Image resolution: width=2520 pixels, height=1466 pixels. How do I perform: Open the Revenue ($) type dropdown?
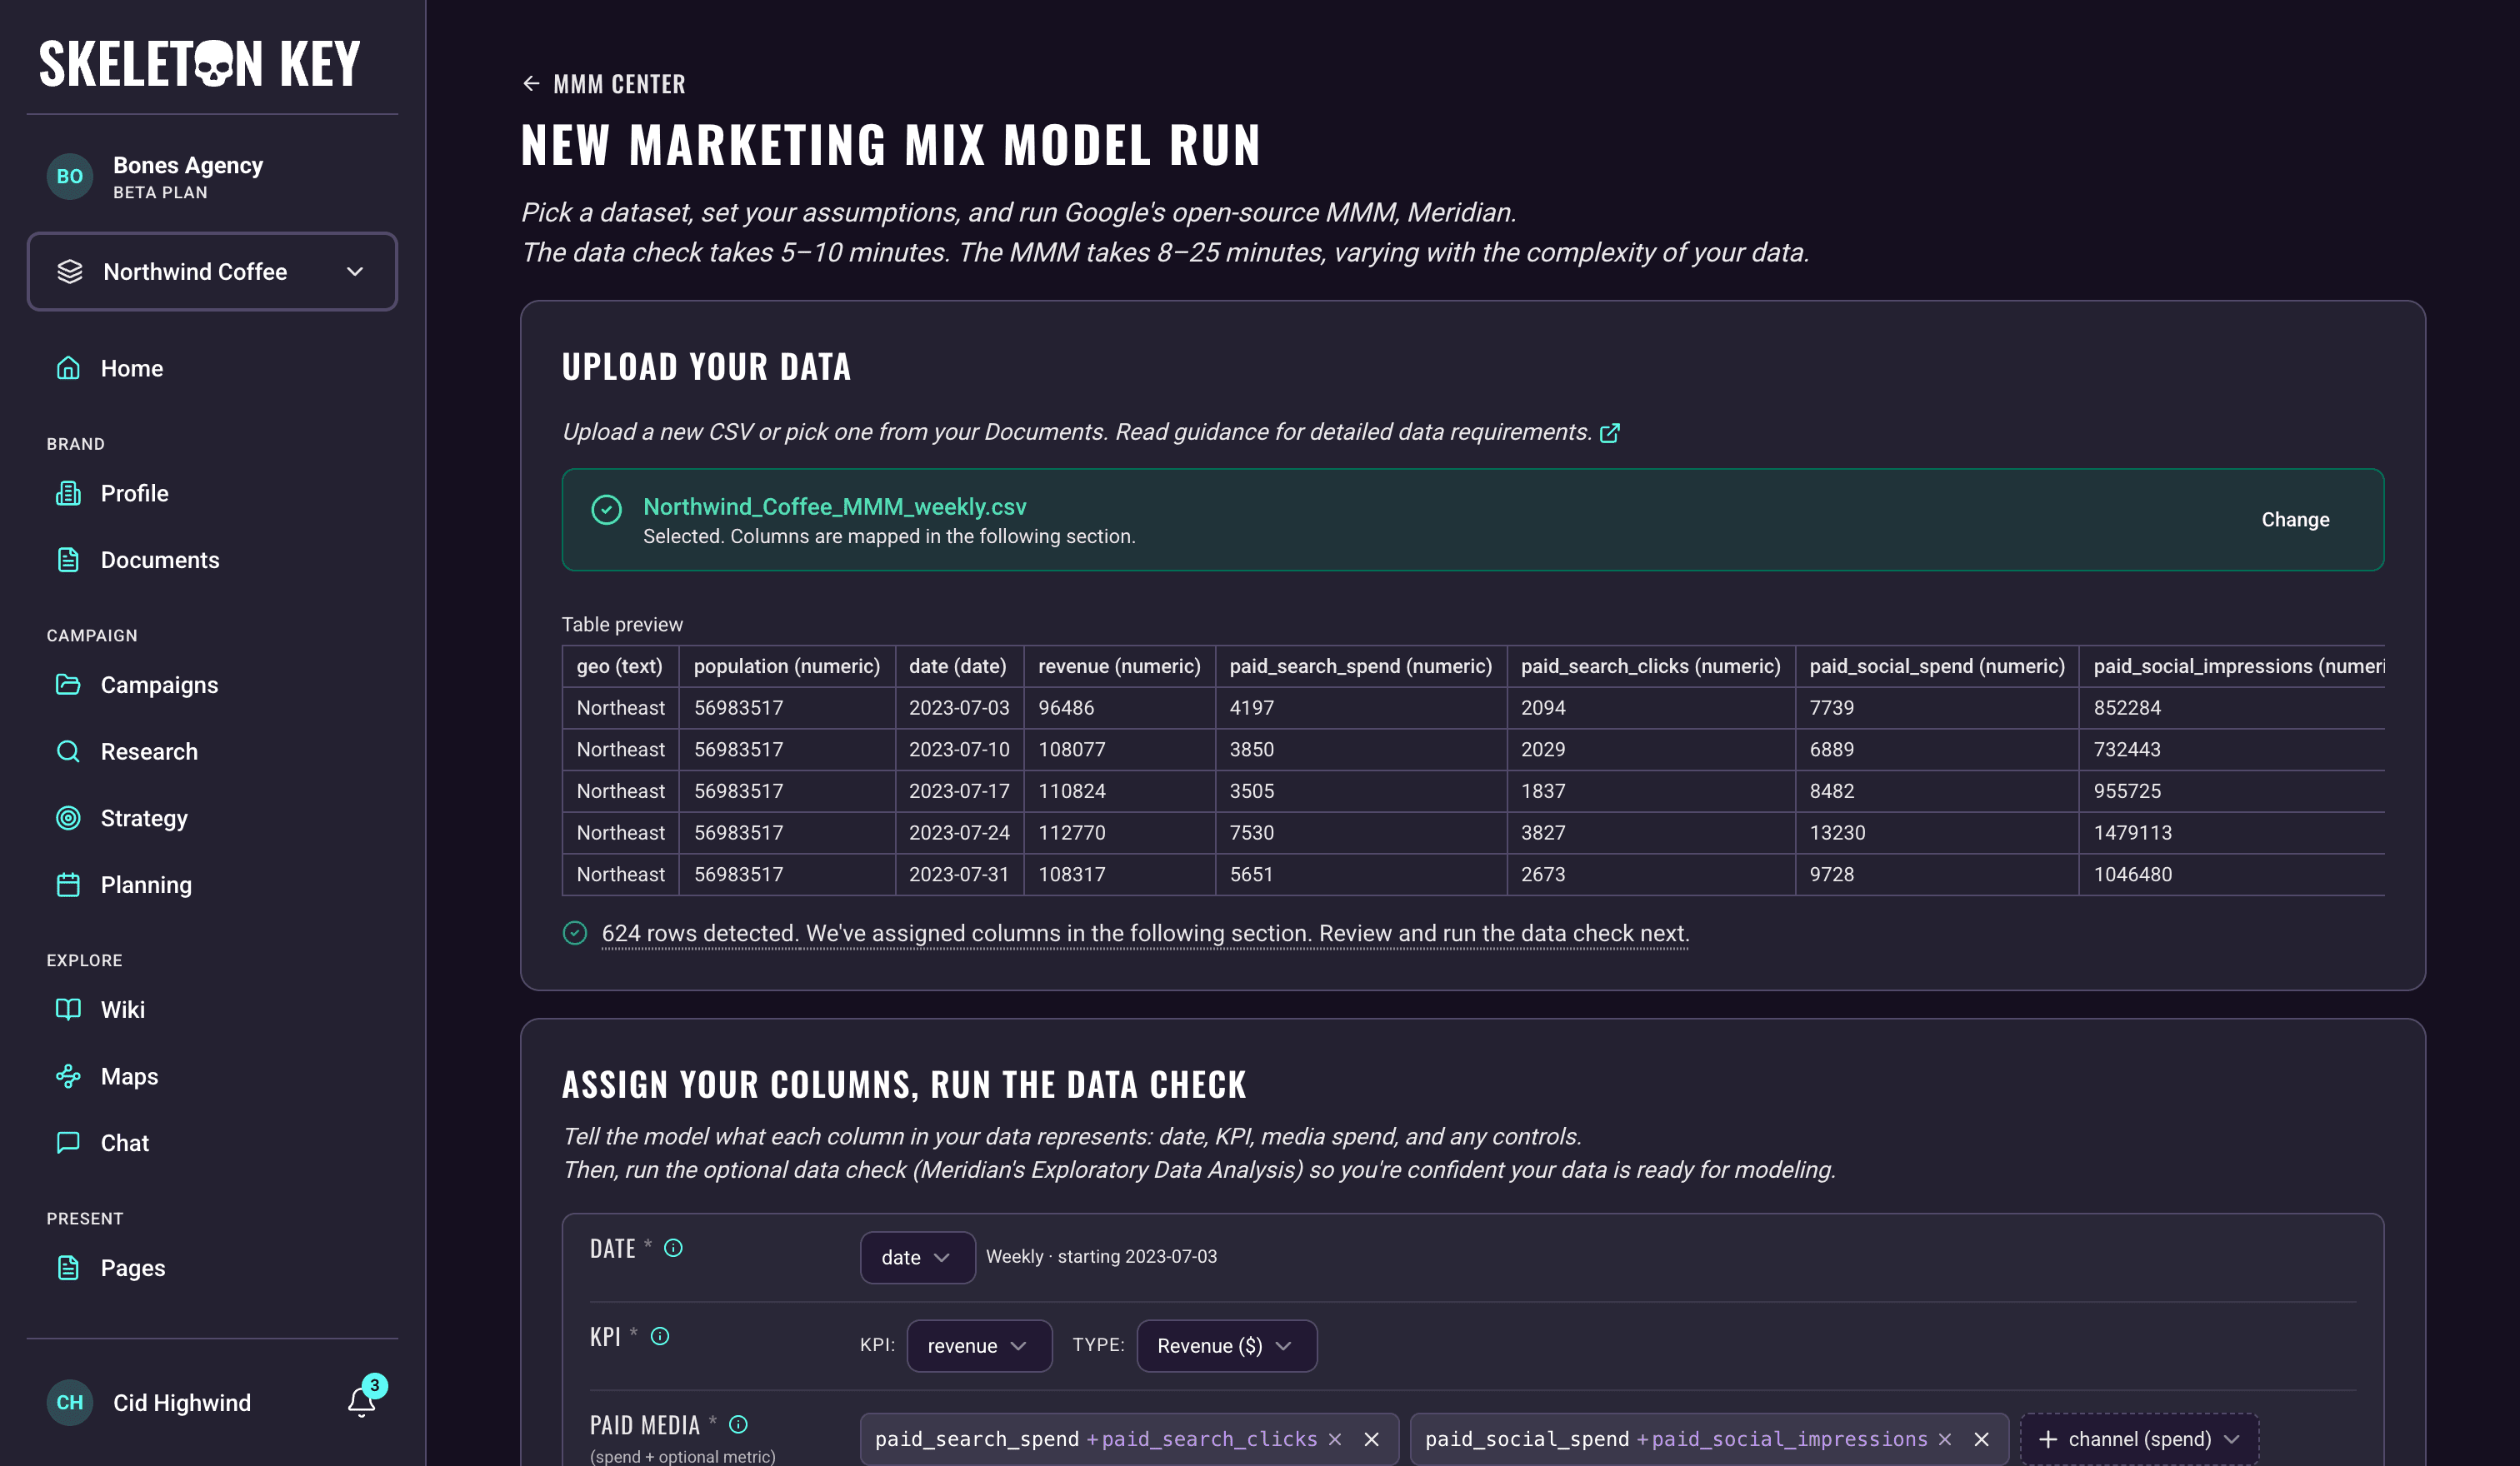(1227, 1346)
